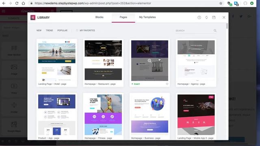The height and width of the screenshot is (146, 260).
Task: Go forward in browser history
Action: click(10, 3)
